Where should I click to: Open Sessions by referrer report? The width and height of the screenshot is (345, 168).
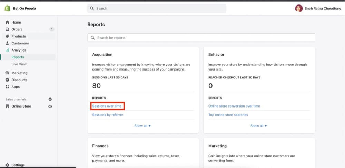[108, 115]
